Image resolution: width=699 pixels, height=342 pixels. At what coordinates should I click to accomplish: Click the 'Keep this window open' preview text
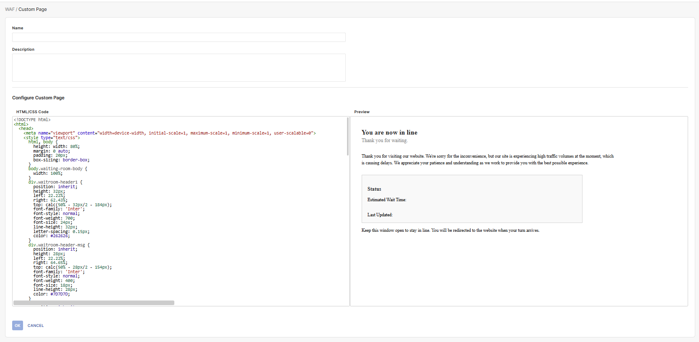point(450,231)
